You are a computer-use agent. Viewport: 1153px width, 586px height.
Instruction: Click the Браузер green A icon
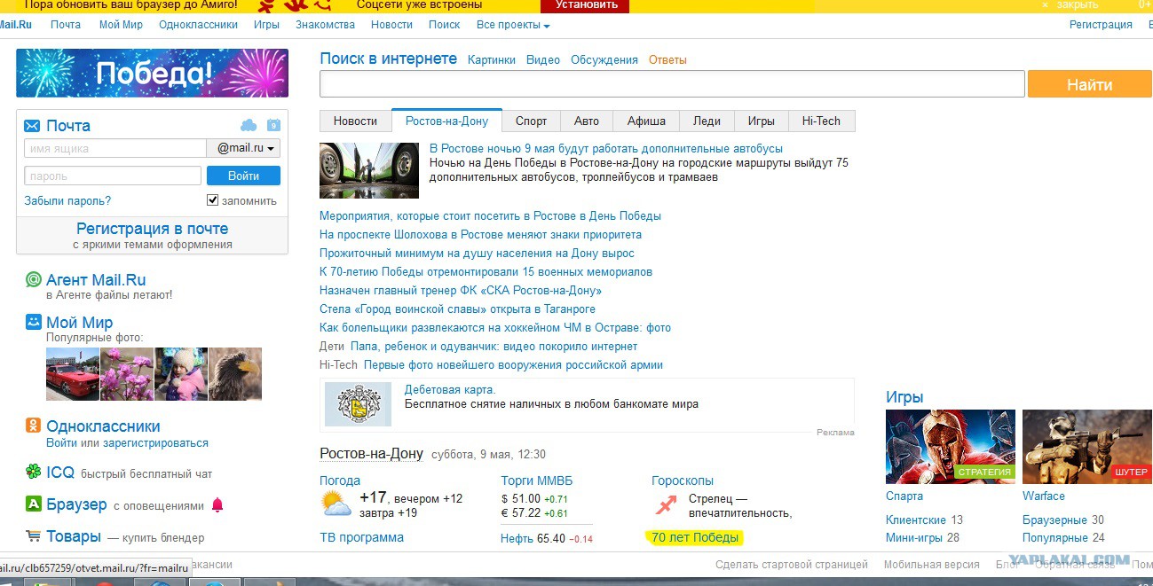point(33,504)
